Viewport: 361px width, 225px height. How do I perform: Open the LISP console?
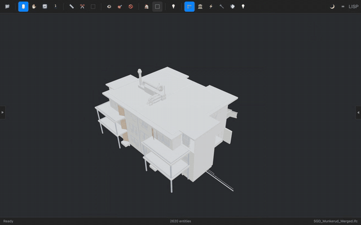(x=354, y=6)
